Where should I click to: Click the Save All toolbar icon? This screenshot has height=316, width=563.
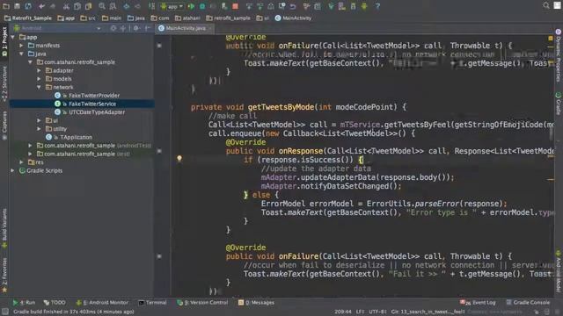17,6
